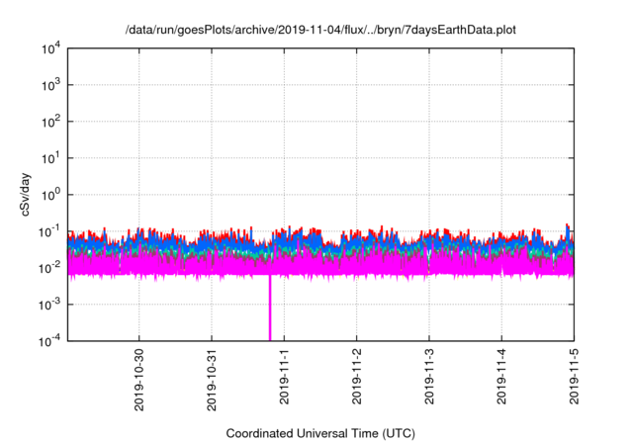Click the Coordinated Universal Time (UTC) label

pos(320,434)
